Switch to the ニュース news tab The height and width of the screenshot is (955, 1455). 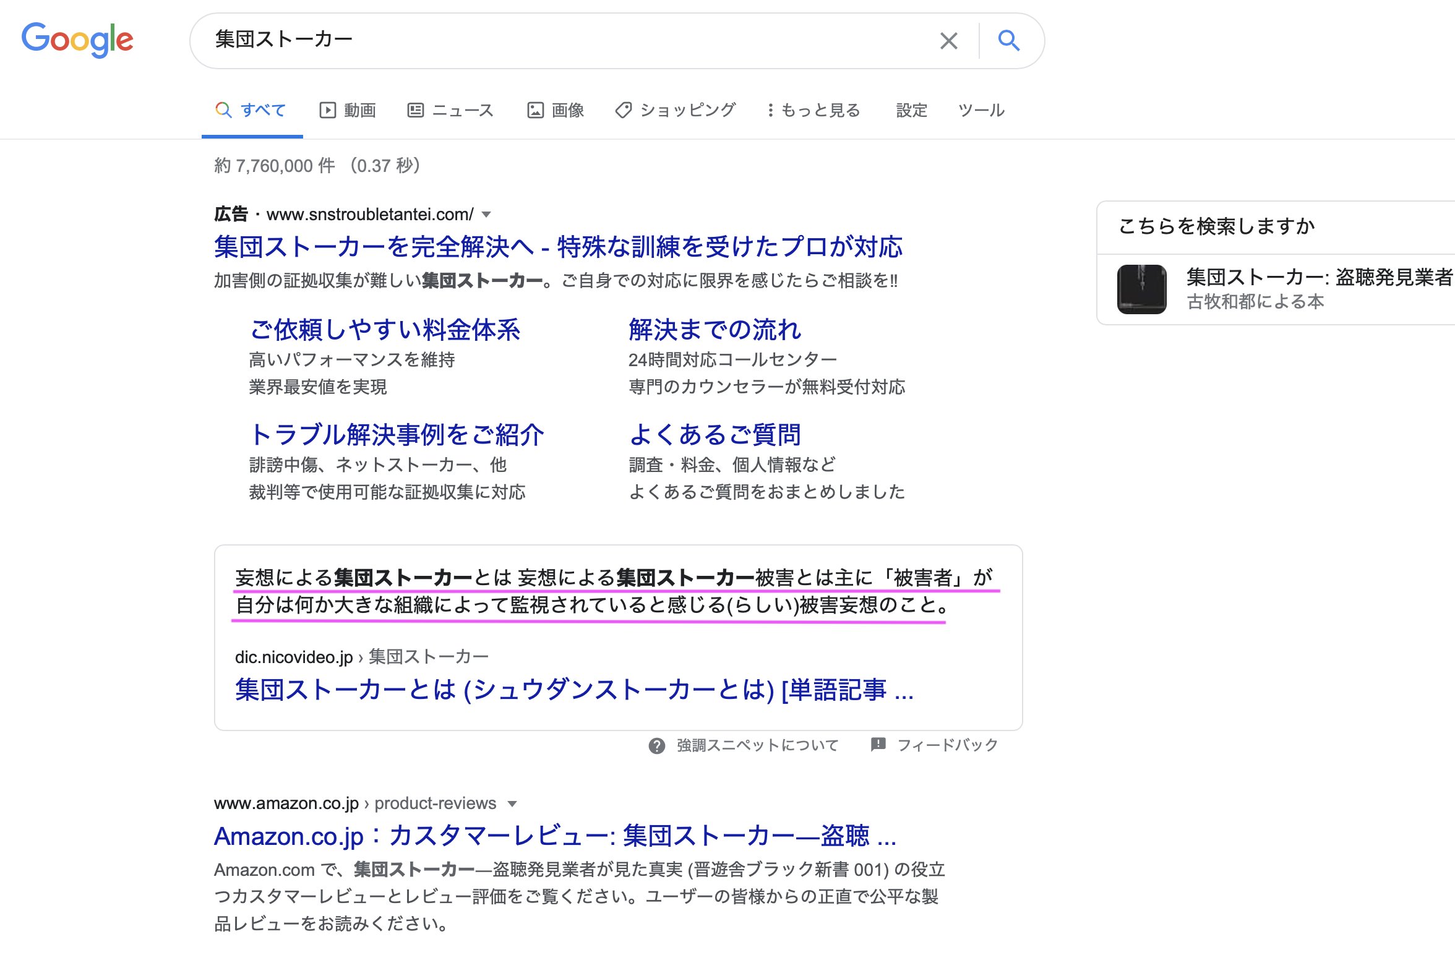coord(450,110)
